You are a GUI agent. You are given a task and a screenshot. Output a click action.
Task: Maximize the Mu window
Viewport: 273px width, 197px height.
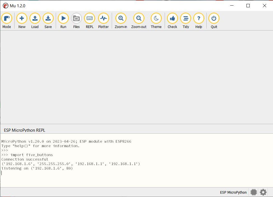click(x=248, y=6)
